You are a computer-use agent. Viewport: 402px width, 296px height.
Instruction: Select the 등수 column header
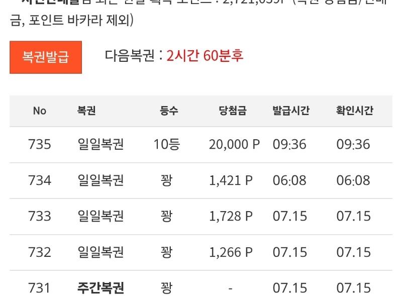coord(169,111)
